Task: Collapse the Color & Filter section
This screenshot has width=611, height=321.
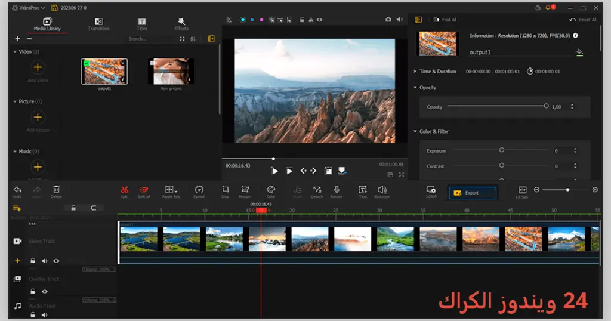Action: pos(415,132)
